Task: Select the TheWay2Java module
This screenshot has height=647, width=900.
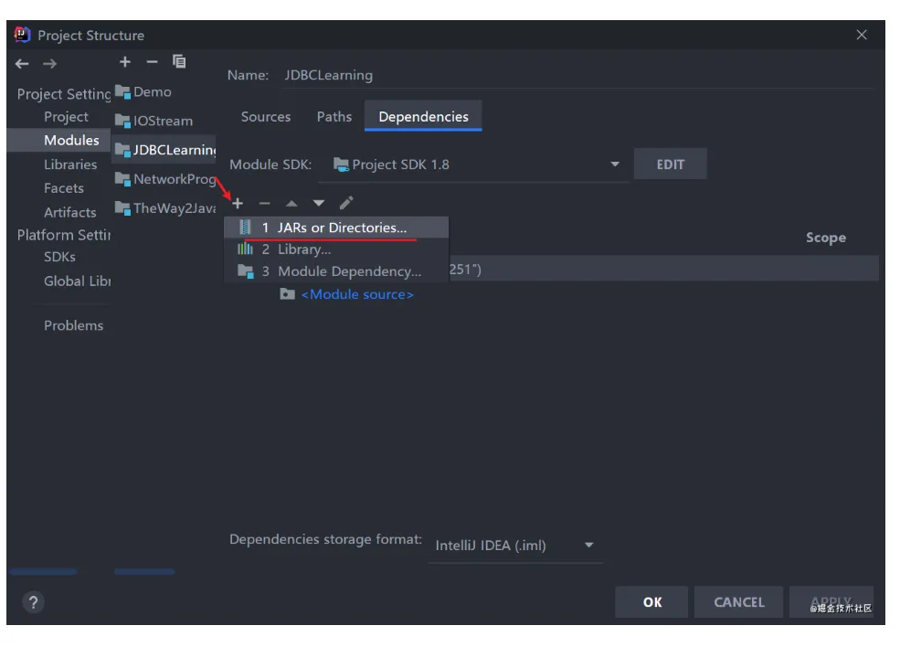Action: point(164,208)
